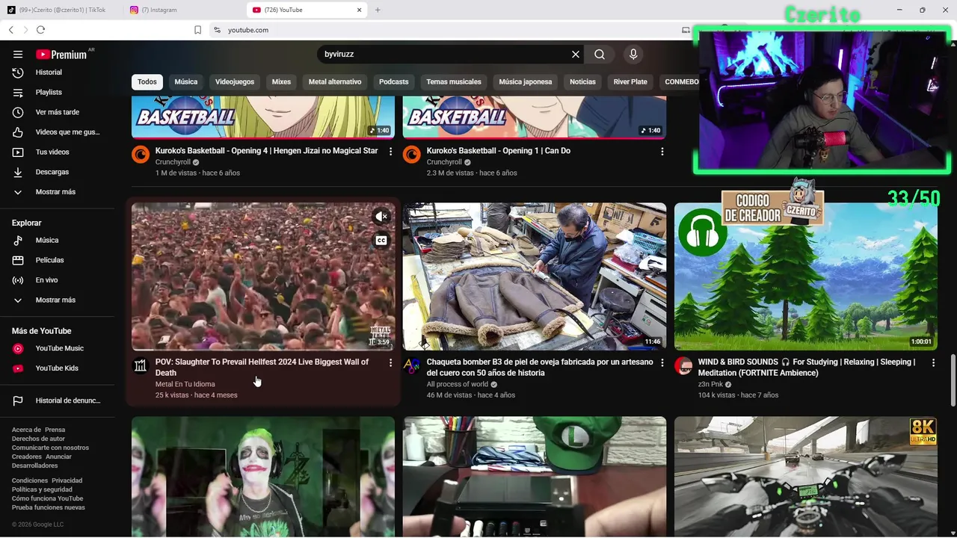Open options menu for Kuroko's Opening 4 video
957x538 pixels.
(x=390, y=152)
